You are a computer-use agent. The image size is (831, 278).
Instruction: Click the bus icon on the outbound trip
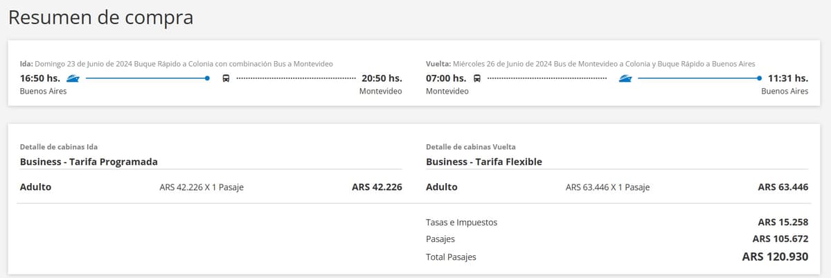tap(226, 78)
